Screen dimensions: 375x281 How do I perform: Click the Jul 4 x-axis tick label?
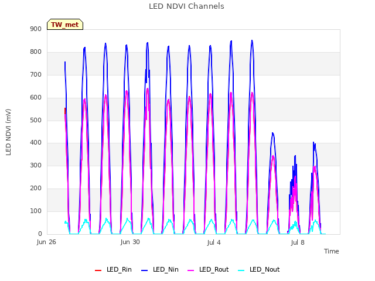tap(214, 243)
